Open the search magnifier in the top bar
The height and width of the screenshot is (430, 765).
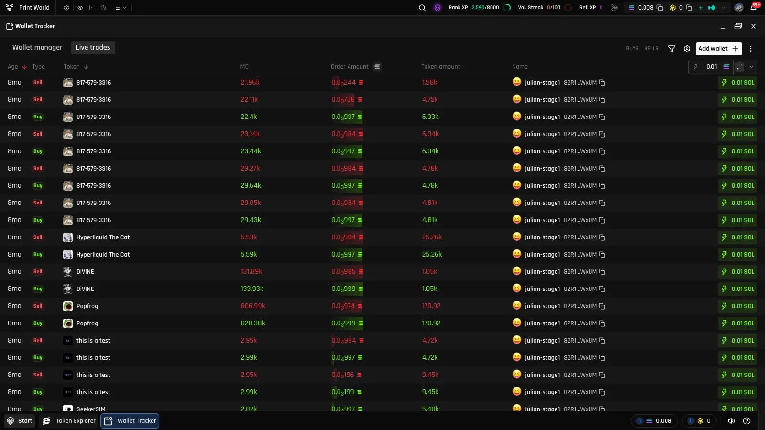click(x=422, y=8)
